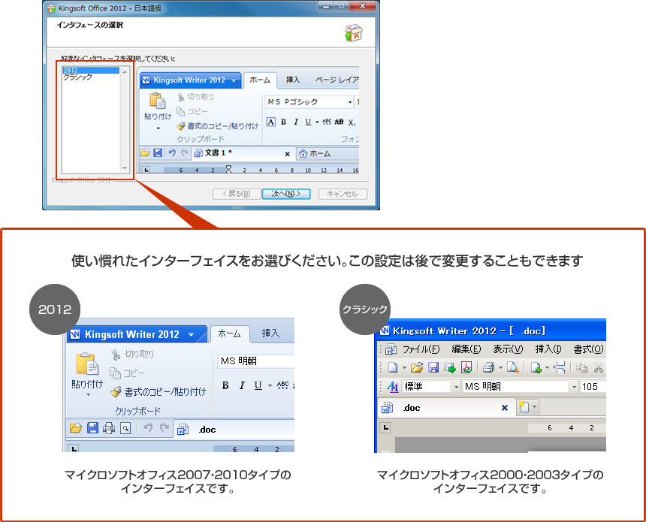Image resolution: width=646 pixels, height=522 pixels.
Task: Click 挿入 ribbon tab in installer preview
Action: (x=292, y=80)
